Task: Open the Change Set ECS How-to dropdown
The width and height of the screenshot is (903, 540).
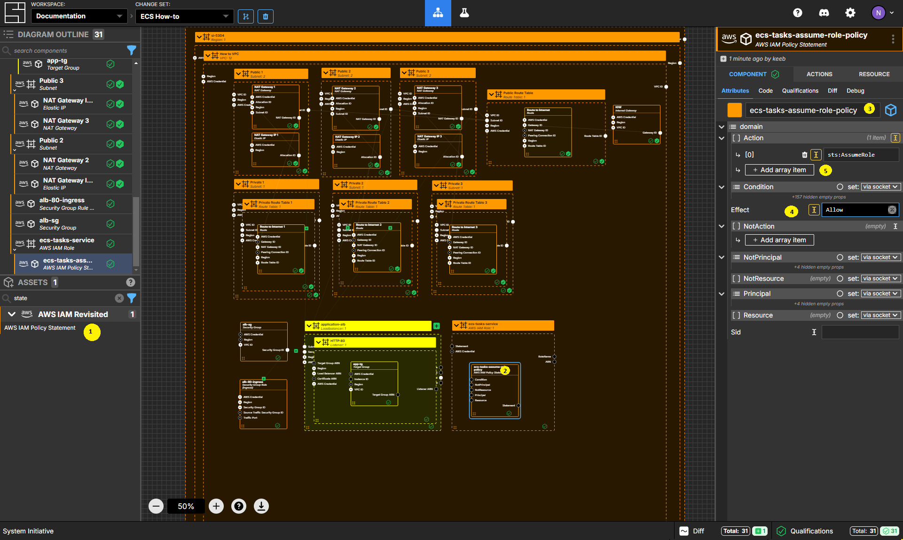Action: pyautogui.click(x=184, y=16)
